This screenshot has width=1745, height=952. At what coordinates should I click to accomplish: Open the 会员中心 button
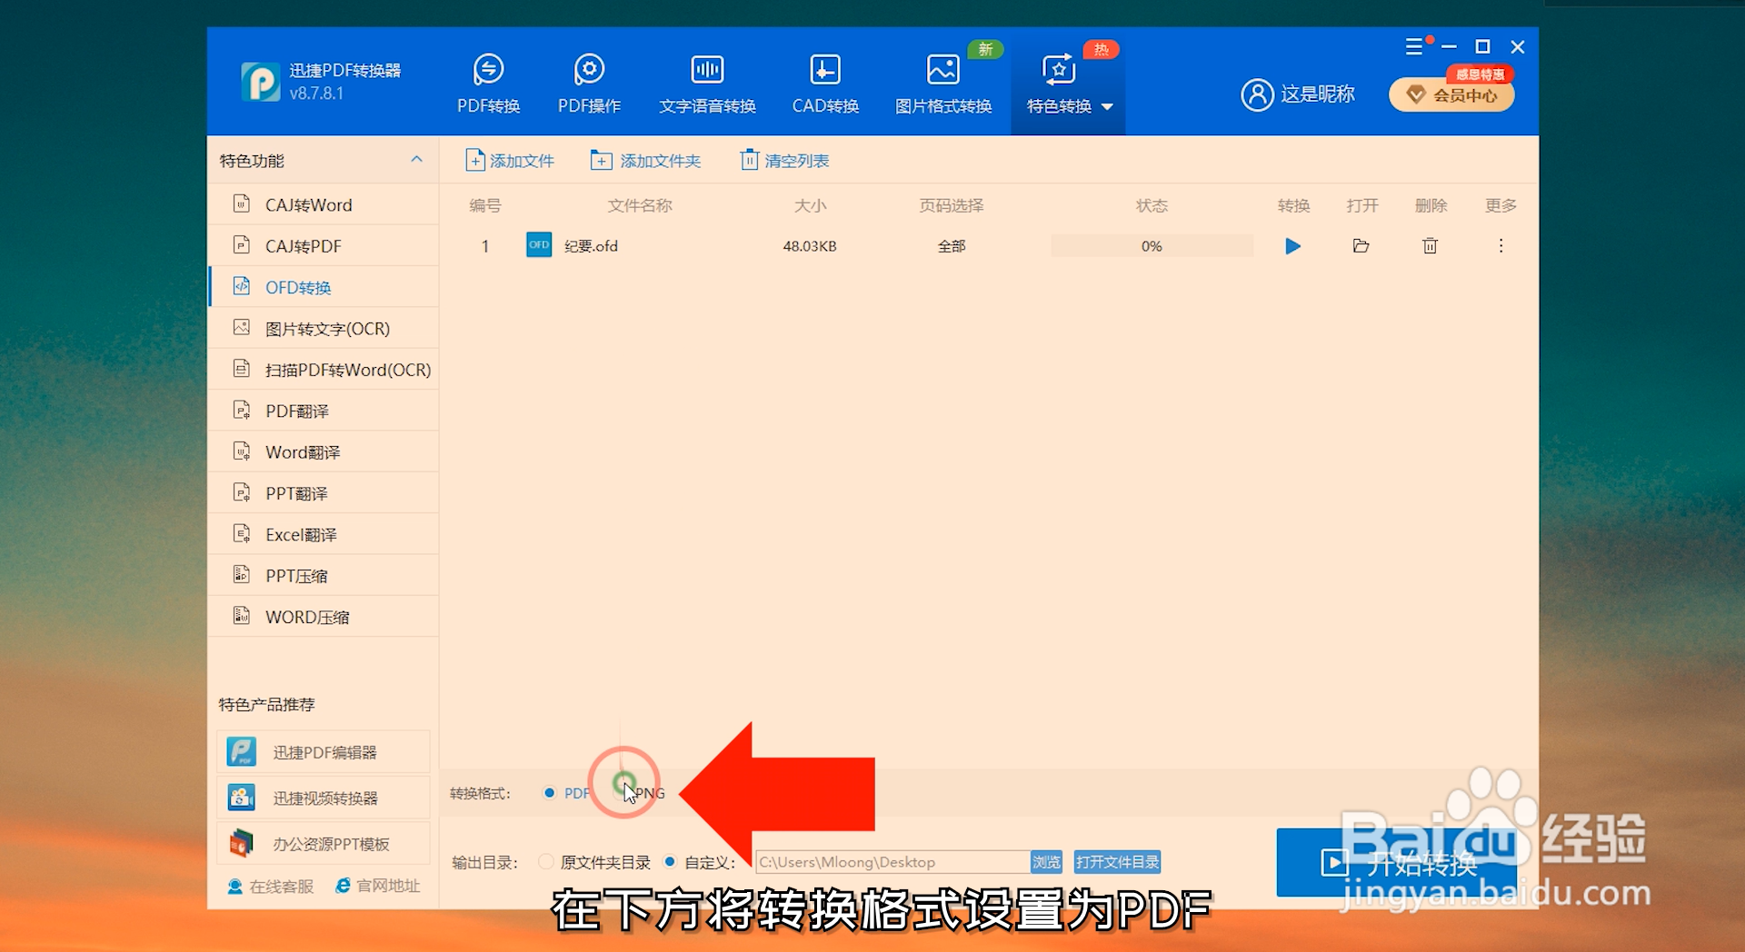pos(1451,94)
